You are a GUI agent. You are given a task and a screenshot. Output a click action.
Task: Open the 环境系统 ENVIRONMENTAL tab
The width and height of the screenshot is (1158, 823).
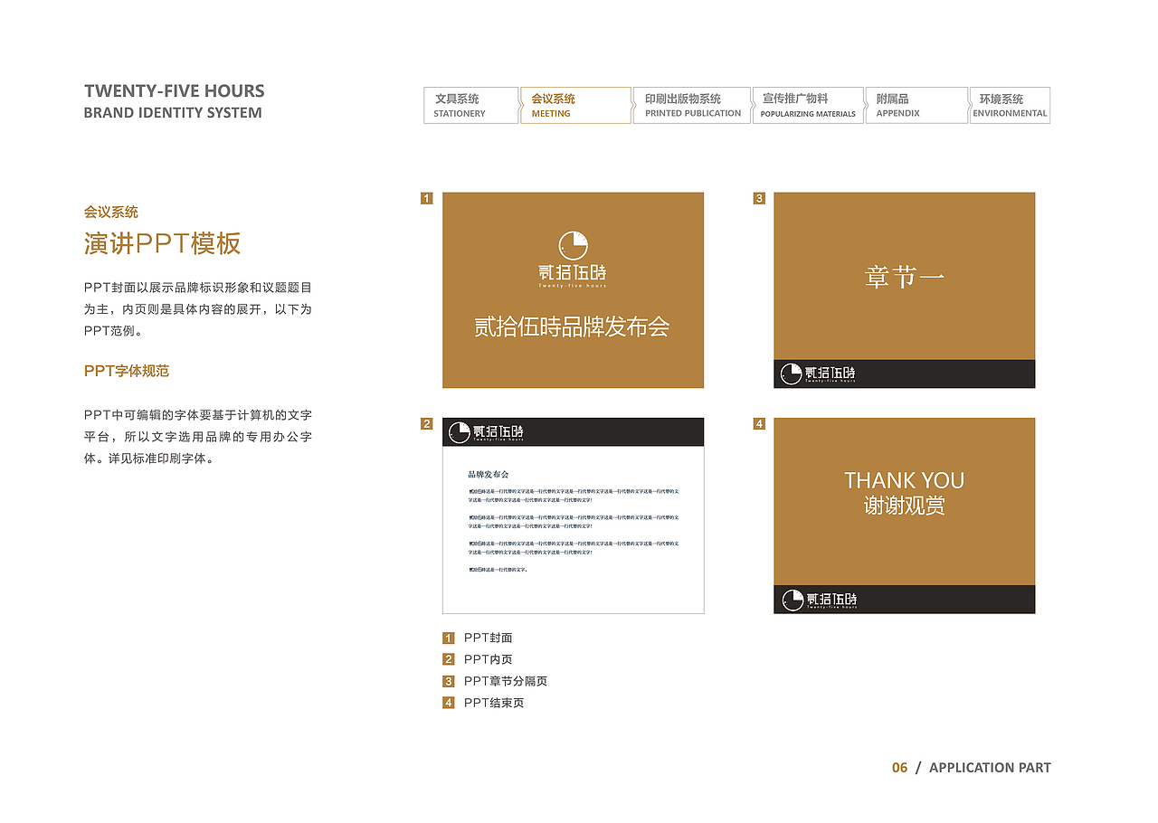(1010, 105)
